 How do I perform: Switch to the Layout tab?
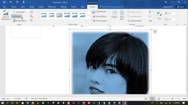click(x=41, y=7)
